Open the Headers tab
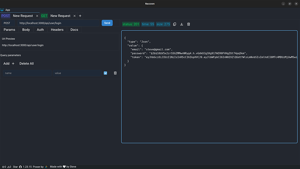 click(x=57, y=30)
